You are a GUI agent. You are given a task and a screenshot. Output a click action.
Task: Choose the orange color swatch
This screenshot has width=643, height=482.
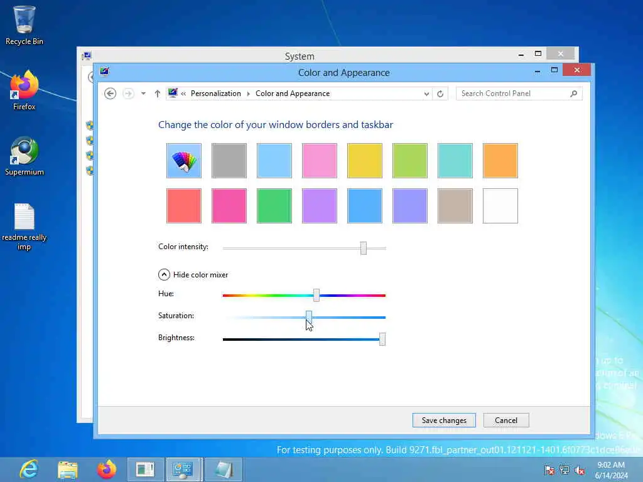point(500,161)
